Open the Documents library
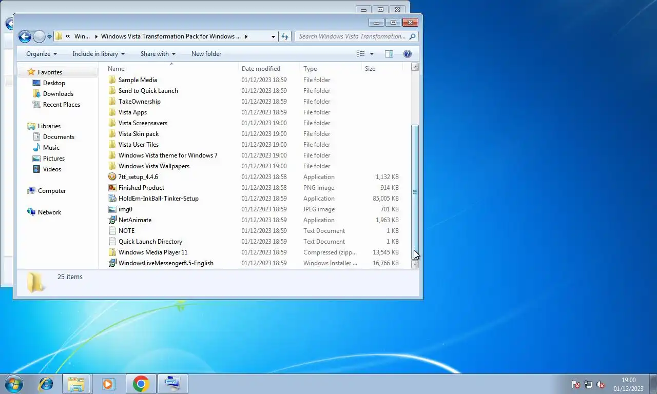The image size is (657, 394). tap(59, 137)
